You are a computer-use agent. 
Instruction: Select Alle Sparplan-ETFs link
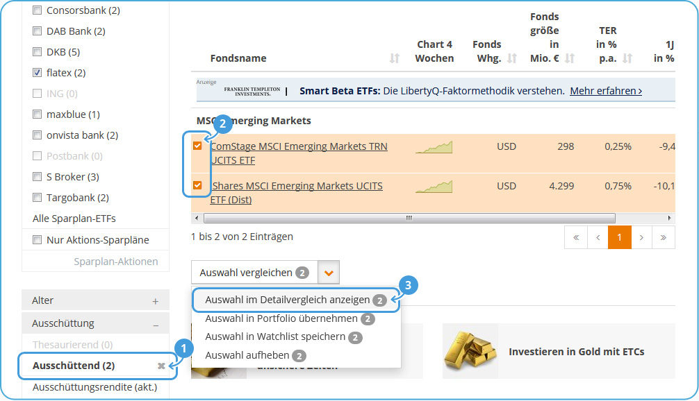tap(74, 219)
